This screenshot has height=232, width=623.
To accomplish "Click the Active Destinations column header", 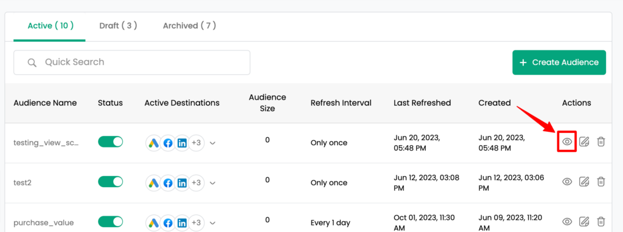I will pyautogui.click(x=182, y=103).
